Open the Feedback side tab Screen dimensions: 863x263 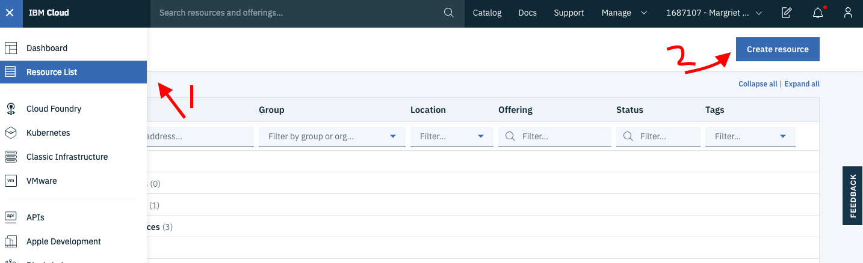coord(853,196)
